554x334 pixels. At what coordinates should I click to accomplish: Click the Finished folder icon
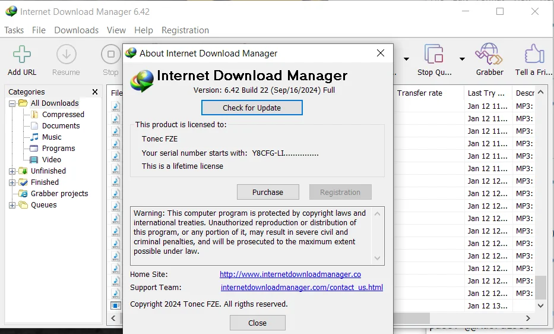(x=23, y=182)
